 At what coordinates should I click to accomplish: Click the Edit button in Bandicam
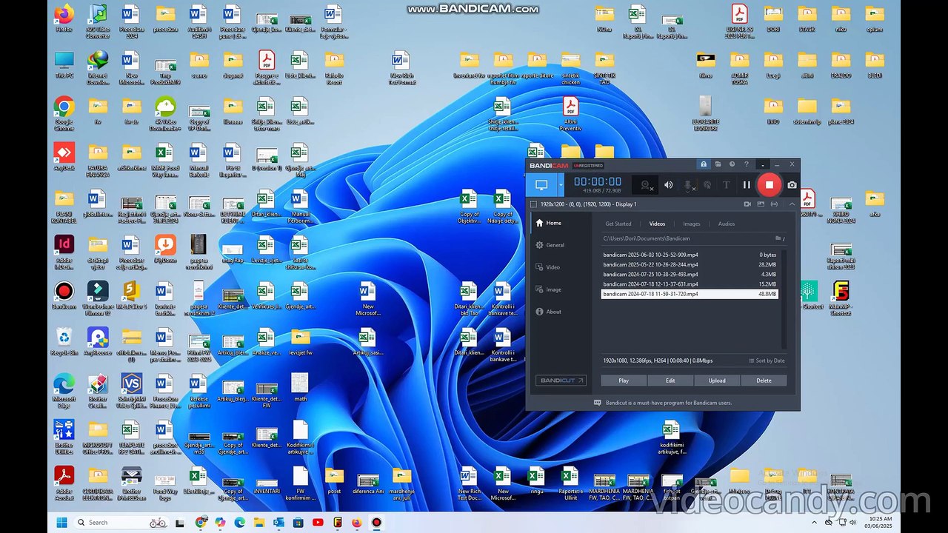pyautogui.click(x=670, y=381)
